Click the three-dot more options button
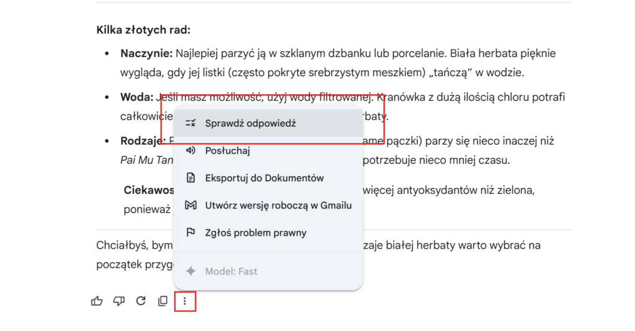This screenshot has height=331, width=635. click(x=185, y=302)
